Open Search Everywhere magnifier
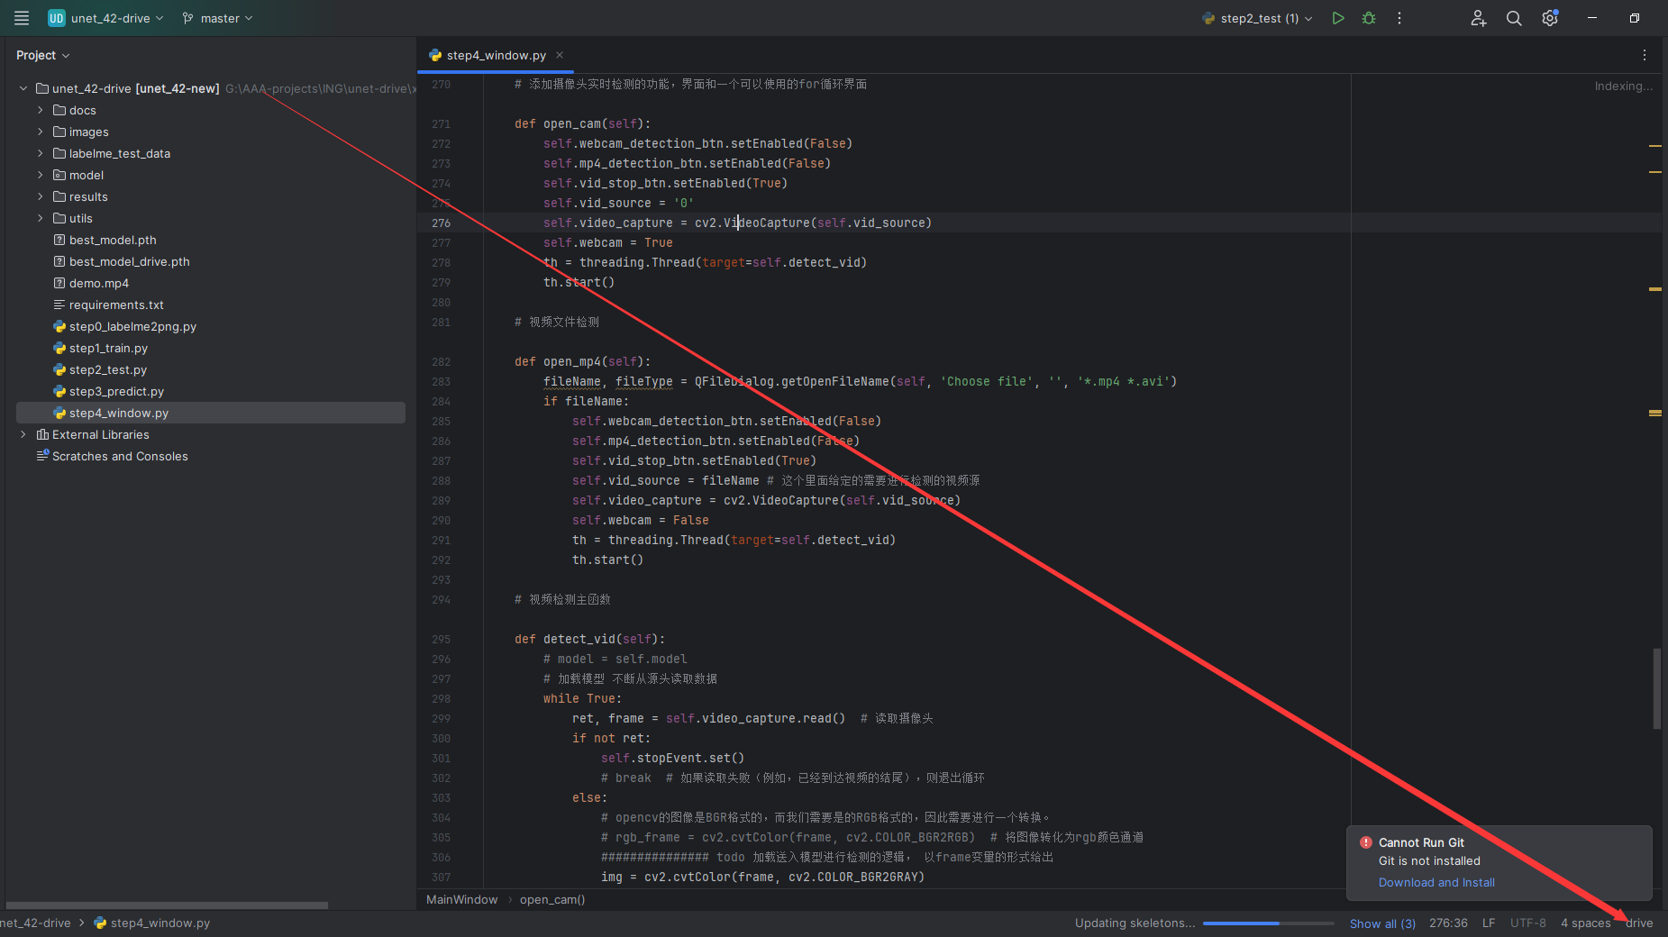Screen dimensions: 1668x937 point(1514,18)
